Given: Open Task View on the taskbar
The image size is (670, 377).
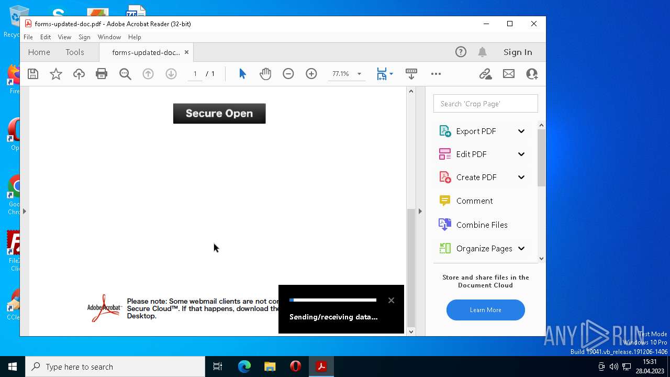Looking at the screenshot, I should point(218,367).
